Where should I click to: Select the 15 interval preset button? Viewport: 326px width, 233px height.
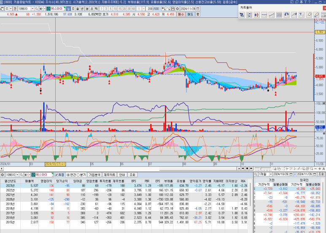pos(120,9)
